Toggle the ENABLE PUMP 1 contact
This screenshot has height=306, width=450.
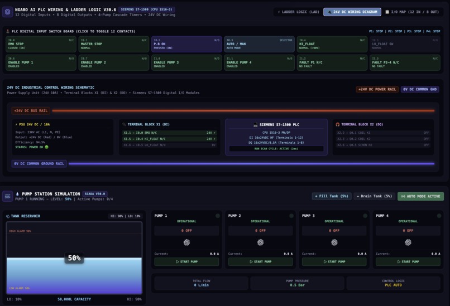pos(41,62)
